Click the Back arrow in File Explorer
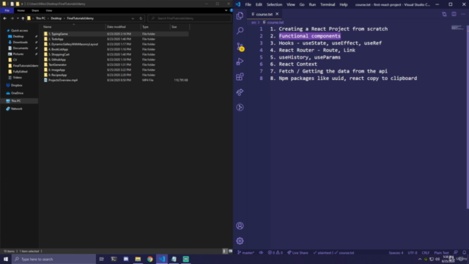The image size is (469, 264). click(x=5, y=18)
